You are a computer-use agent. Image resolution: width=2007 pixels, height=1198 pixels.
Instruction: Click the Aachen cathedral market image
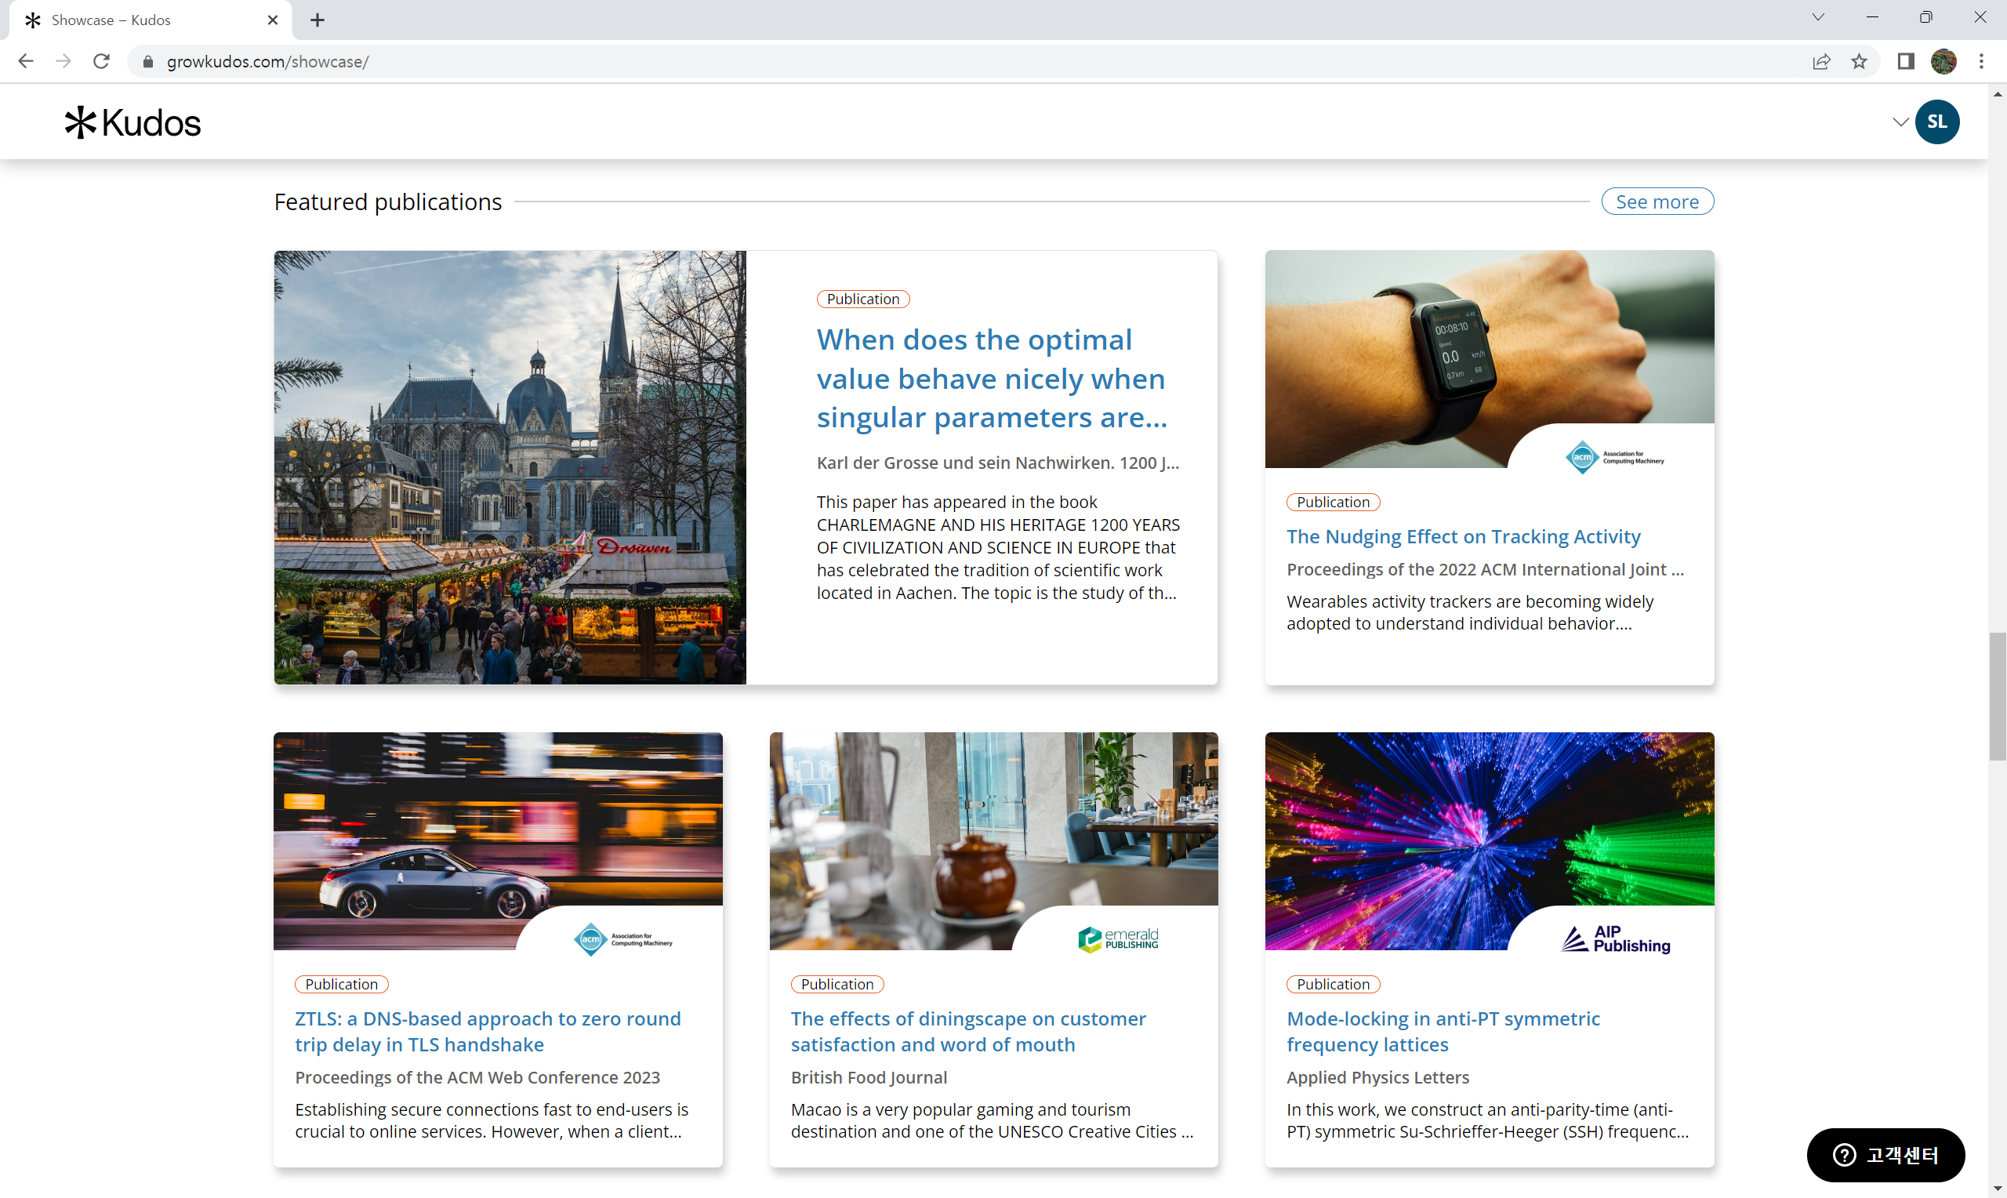[510, 467]
